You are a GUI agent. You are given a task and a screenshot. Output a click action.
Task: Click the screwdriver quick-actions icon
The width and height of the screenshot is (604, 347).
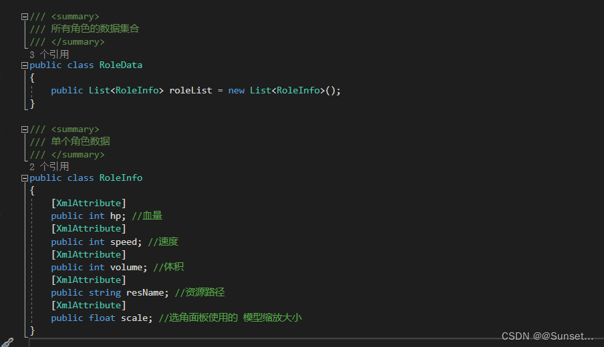tap(7, 342)
